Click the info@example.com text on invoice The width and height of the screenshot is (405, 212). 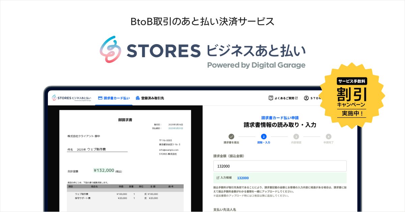click(169, 150)
